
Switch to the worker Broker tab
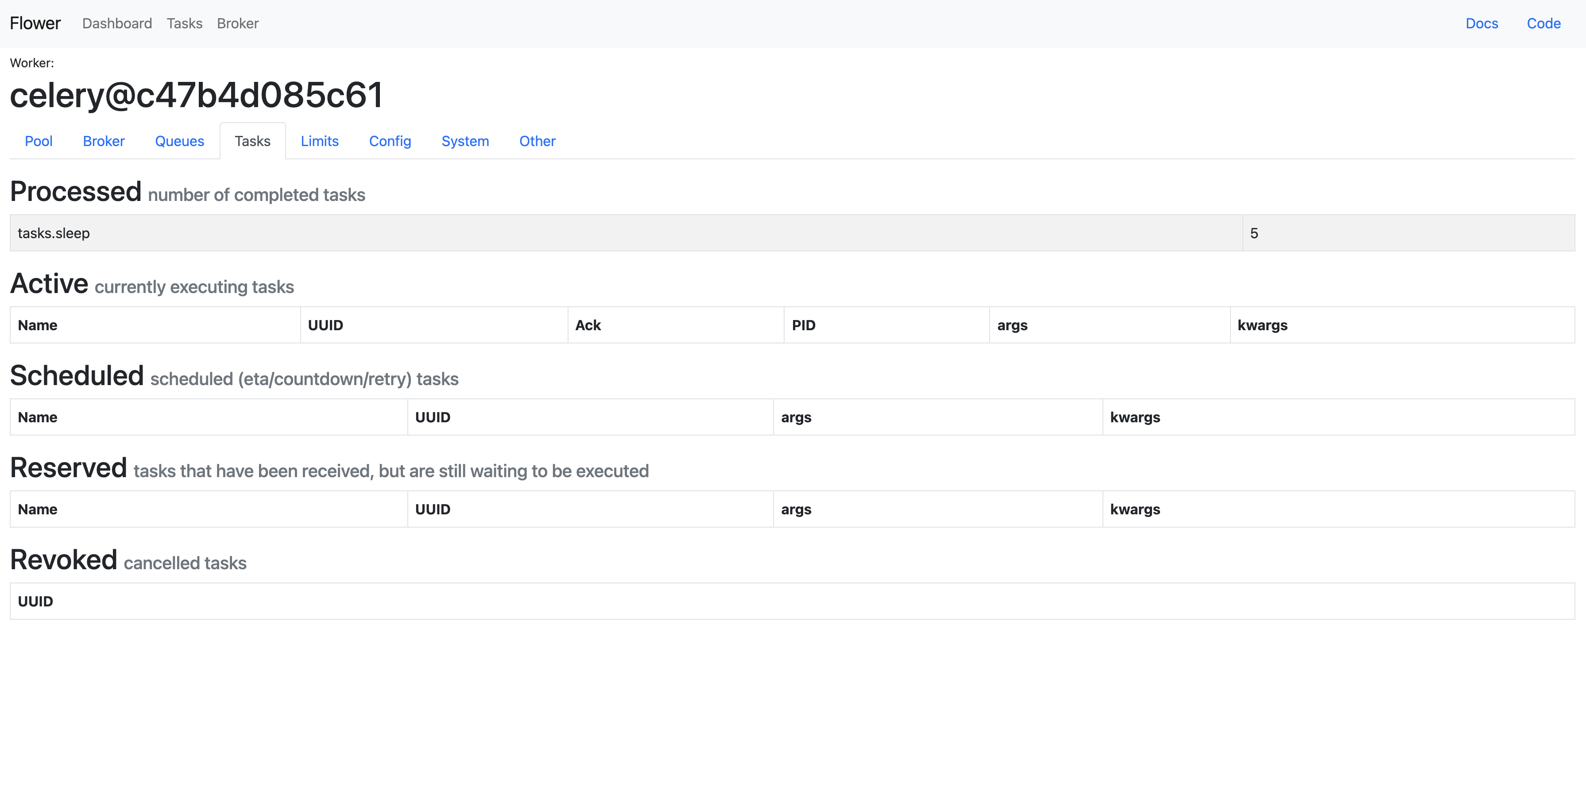click(x=104, y=141)
